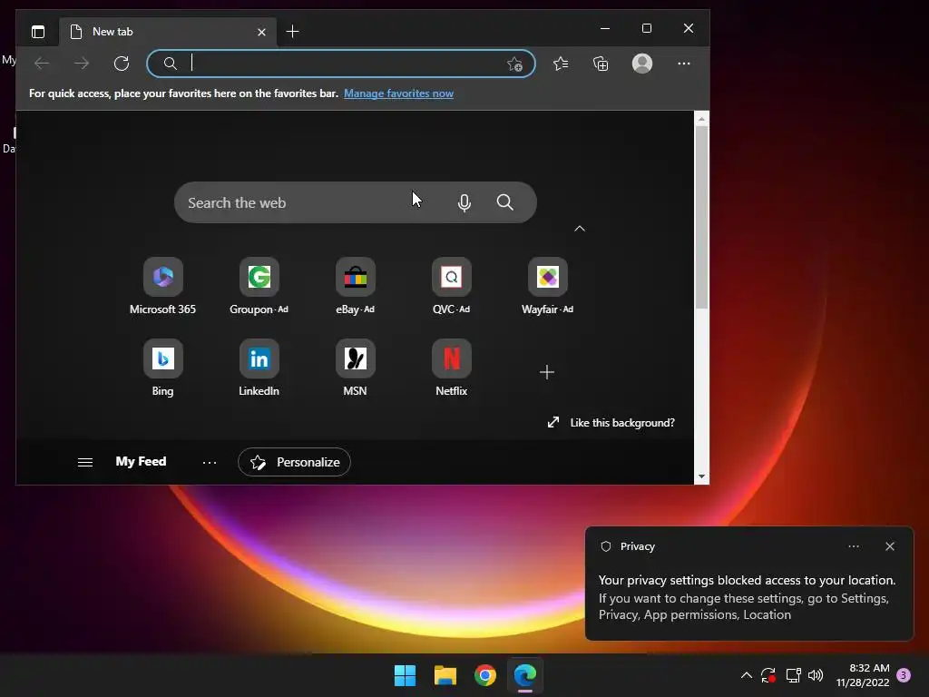Open the Favorites list icon

tap(561, 64)
